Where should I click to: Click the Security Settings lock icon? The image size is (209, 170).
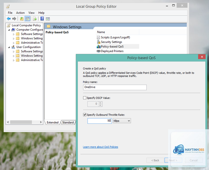(x=99, y=42)
